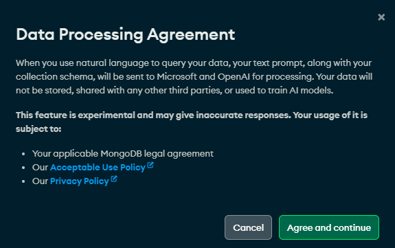The image size is (395, 248).
Task: Click the Cancel button
Action: point(248,227)
